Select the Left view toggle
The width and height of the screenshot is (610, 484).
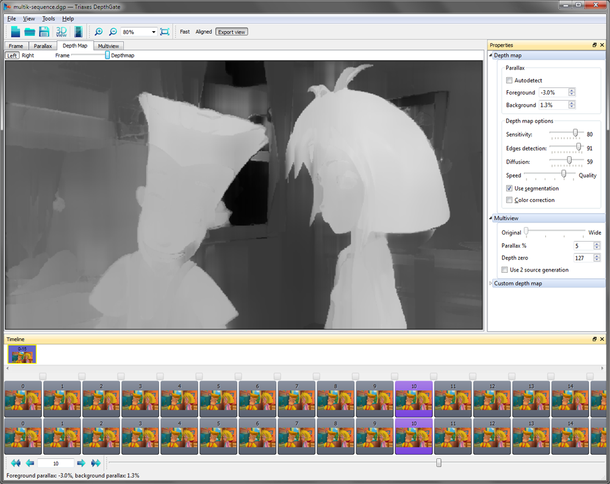[12, 56]
